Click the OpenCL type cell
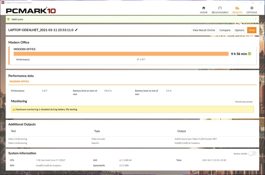The width and height of the screenshot is (265, 175). tap(95, 143)
